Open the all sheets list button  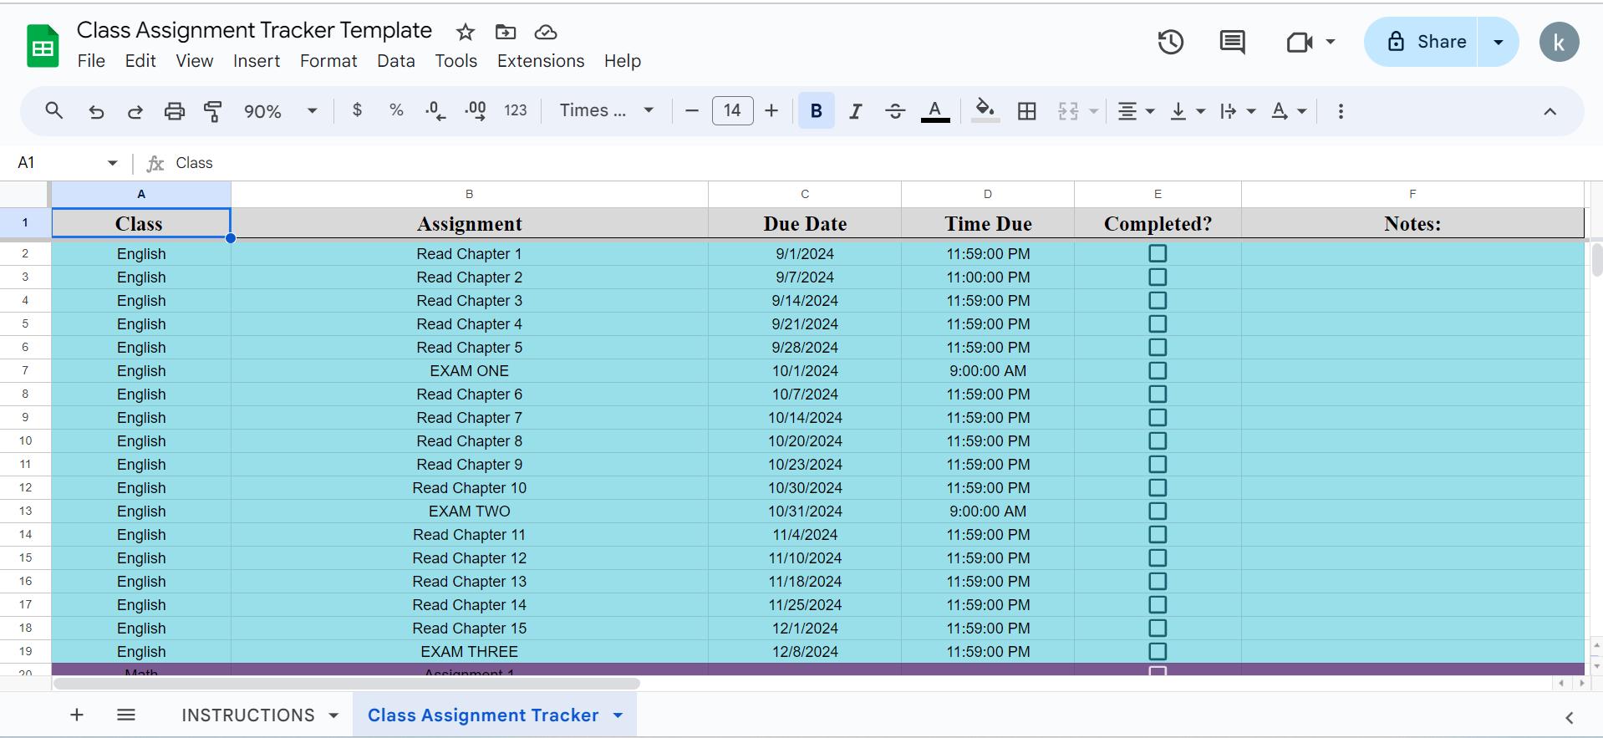(x=126, y=715)
